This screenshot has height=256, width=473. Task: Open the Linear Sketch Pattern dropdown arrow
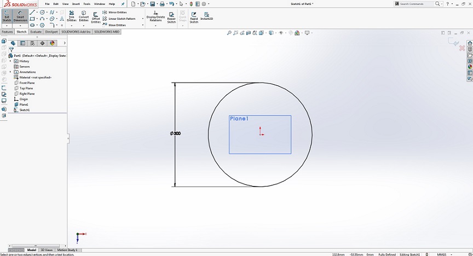[x=143, y=19]
